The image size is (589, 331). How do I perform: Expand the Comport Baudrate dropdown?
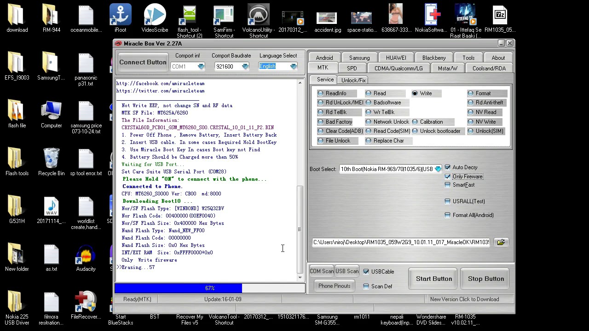click(245, 67)
